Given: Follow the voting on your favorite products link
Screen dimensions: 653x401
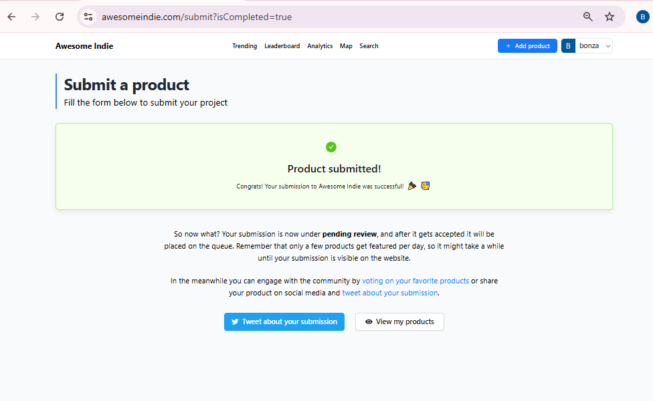Looking at the screenshot, I should 415,281.
